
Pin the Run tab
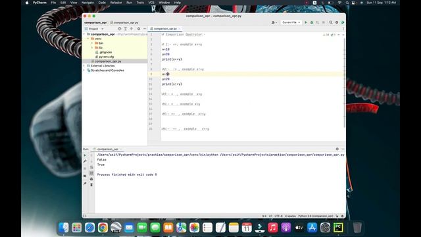(85, 184)
